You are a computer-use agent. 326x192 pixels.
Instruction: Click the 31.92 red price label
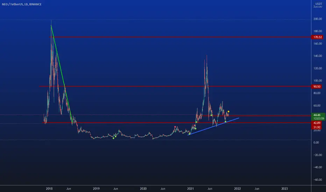point(317,127)
